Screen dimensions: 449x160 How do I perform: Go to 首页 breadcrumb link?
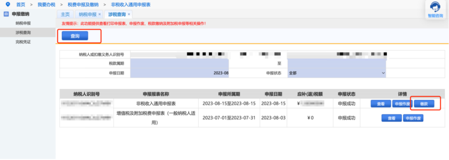(21, 5)
